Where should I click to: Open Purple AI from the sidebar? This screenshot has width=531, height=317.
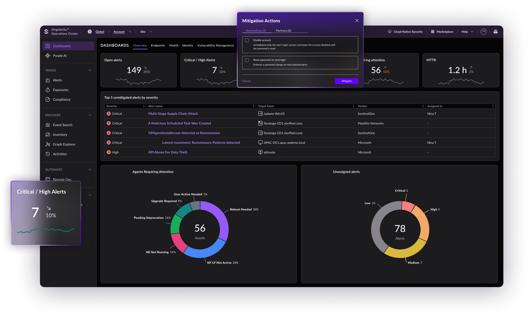59,56
